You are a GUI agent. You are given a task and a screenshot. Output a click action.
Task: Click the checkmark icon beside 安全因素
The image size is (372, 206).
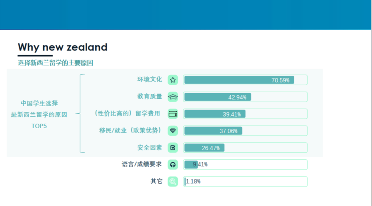pyautogui.click(x=173, y=148)
